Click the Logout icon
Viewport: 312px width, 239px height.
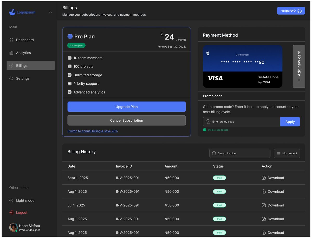point(12,213)
